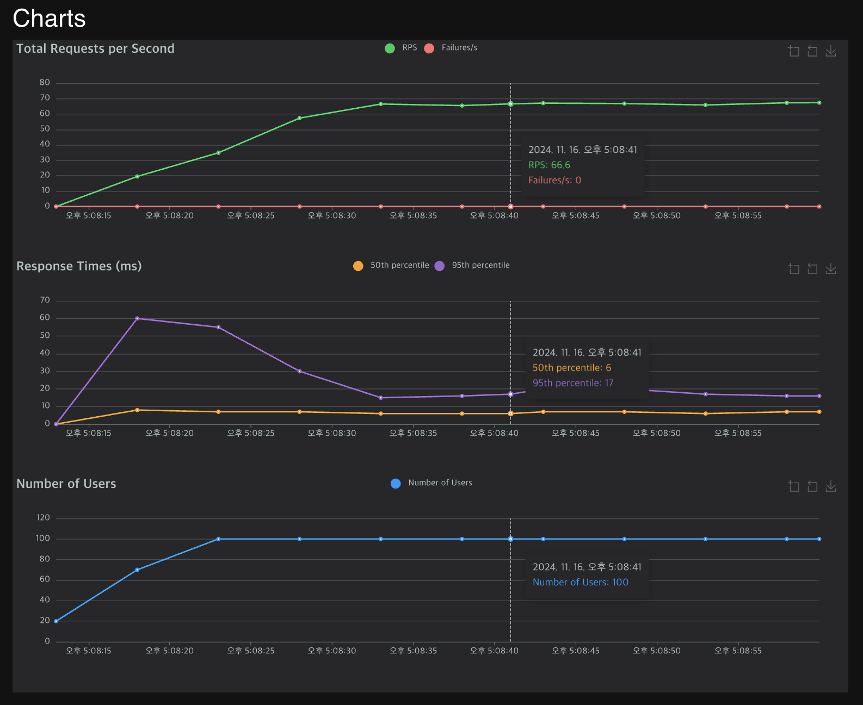Click '95th percentile: 17' tooltip text

[573, 383]
